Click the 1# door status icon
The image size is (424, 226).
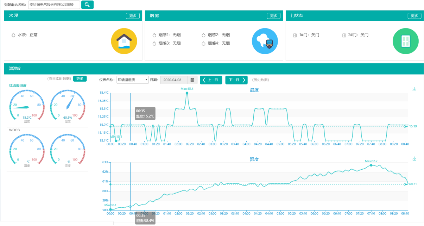295,35
